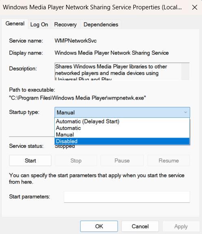The width and height of the screenshot is (202, 234).
Task: Click the display name value text
Action: (x=112, y=53)
